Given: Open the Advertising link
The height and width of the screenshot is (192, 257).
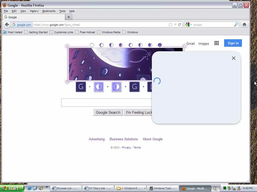Looking at the screenshot, I should (x=97, y=139).
